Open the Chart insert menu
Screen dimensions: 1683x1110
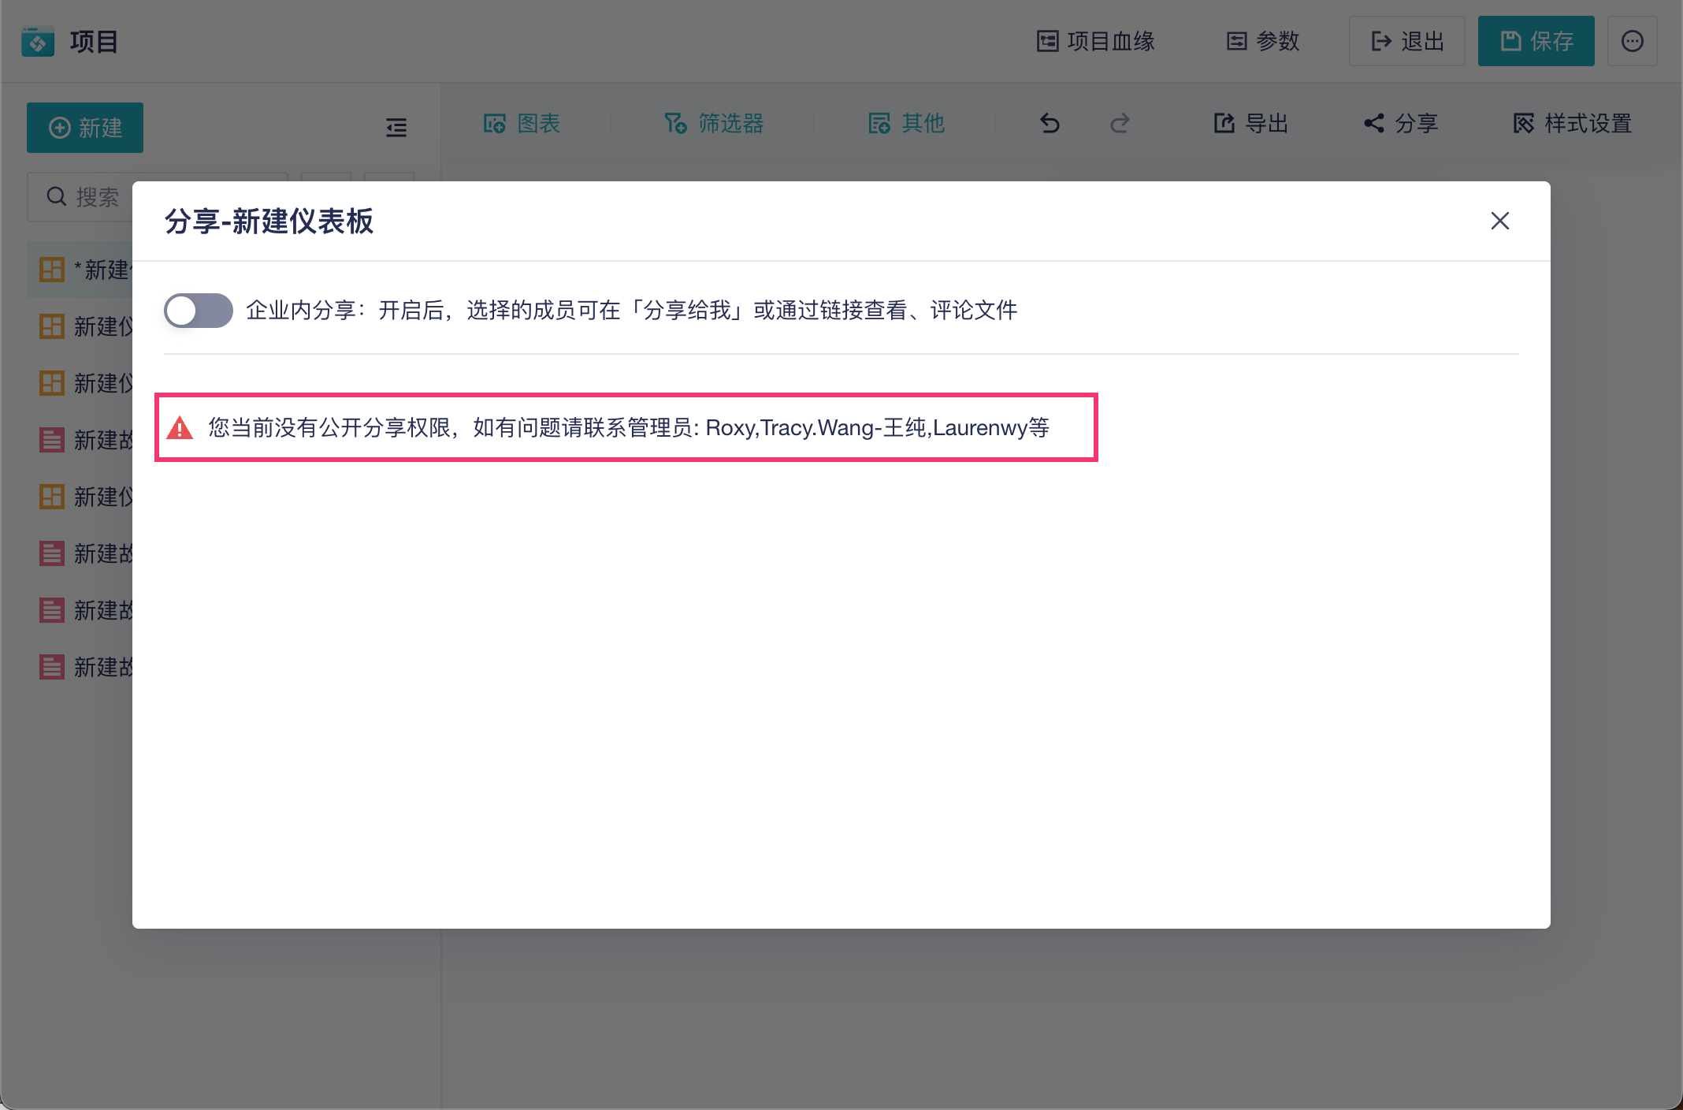[522, 124]
